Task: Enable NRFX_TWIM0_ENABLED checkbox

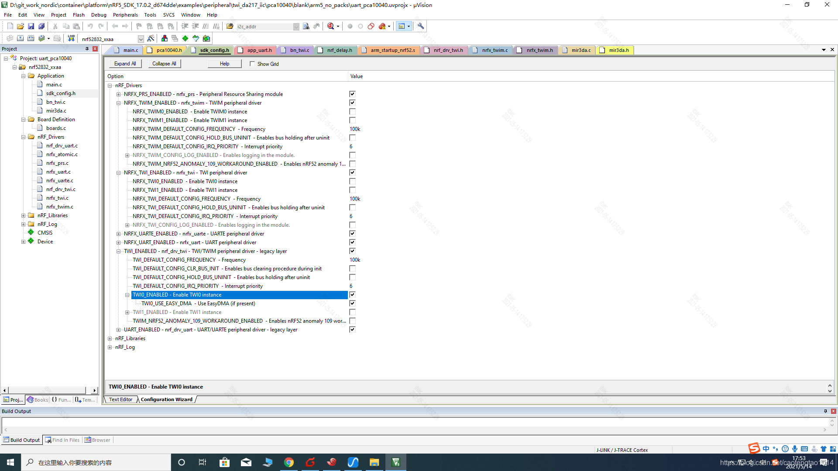Action: (x=352, y=112)
